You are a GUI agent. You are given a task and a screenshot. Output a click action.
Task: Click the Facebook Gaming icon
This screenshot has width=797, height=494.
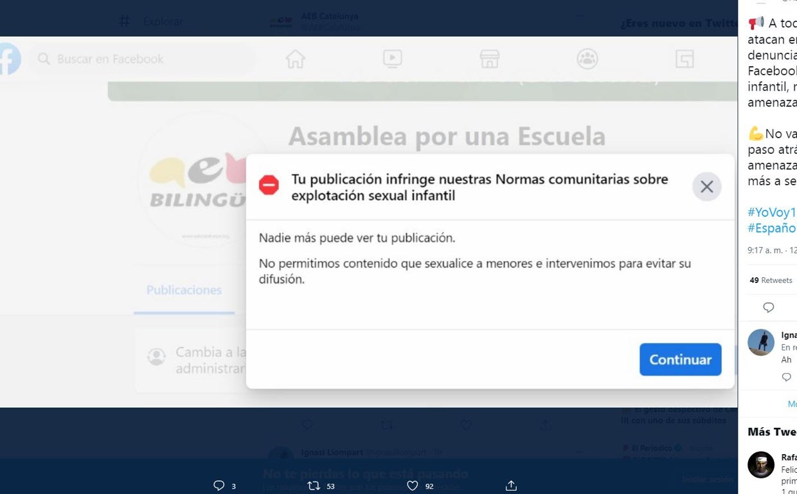tap(685, 59)
